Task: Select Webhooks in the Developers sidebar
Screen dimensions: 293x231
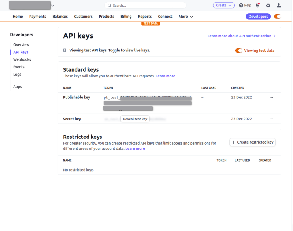Action: (22, 59)
